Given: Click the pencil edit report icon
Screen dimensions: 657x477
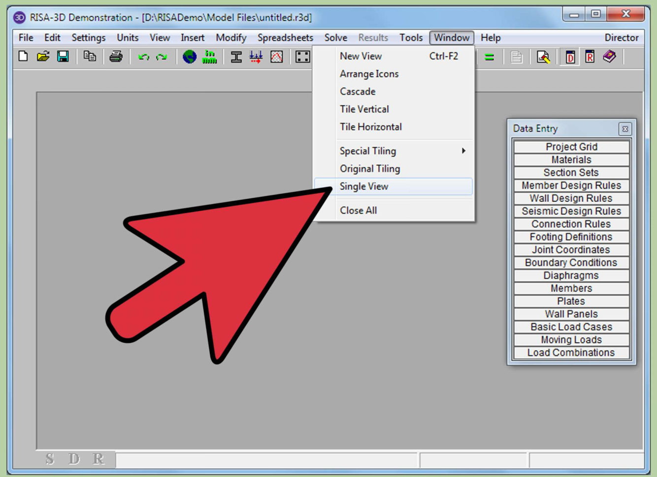Looking at the screenshot, I should (x=543, y=58).
